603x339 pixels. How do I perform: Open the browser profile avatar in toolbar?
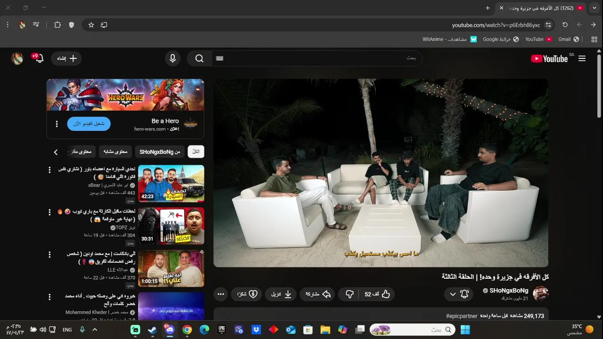22,25
